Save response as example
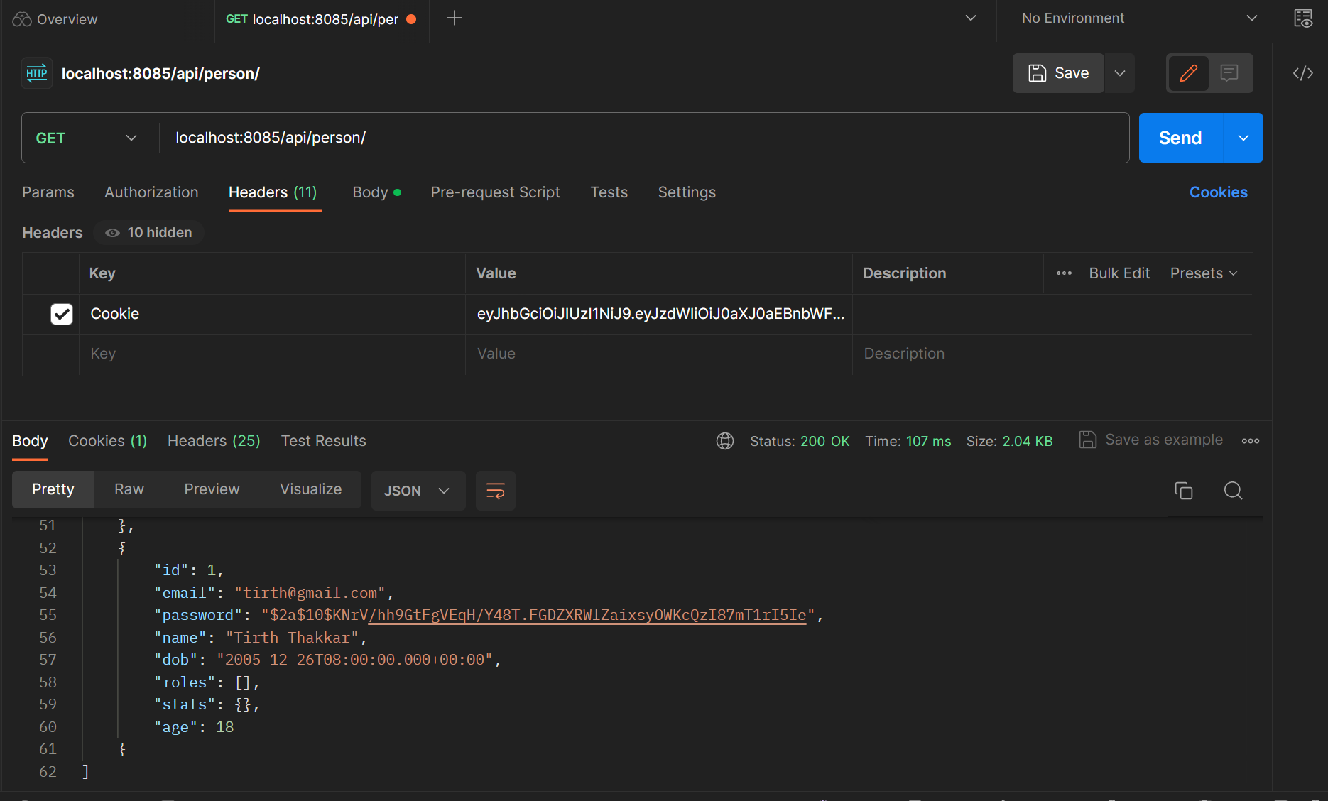This screenshot has width=1328, height=801. [1150, 440]
